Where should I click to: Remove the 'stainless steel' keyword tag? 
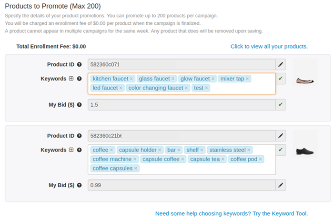tap(249, 150)
